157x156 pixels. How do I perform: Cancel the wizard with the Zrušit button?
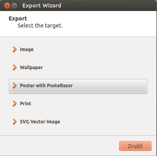[135, 146]
